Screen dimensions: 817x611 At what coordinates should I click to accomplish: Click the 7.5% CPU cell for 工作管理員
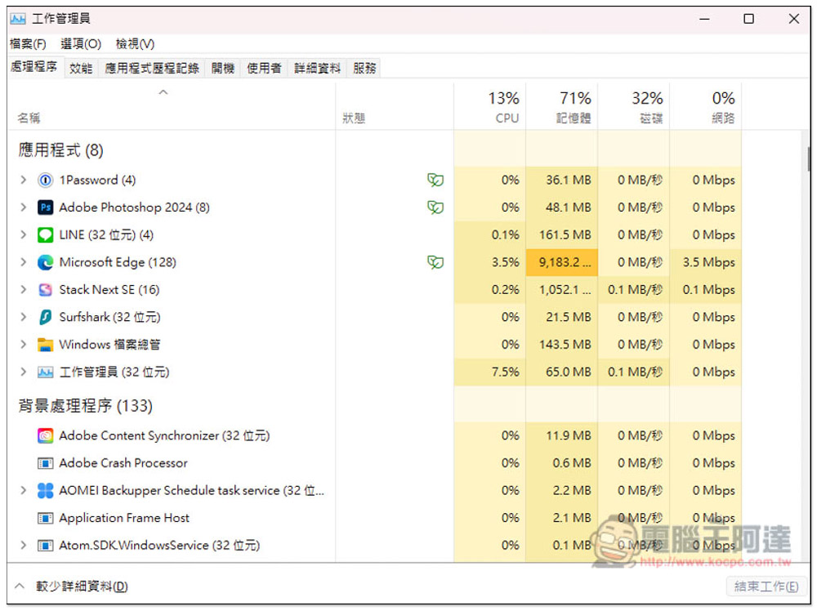(x=489, y=372)
